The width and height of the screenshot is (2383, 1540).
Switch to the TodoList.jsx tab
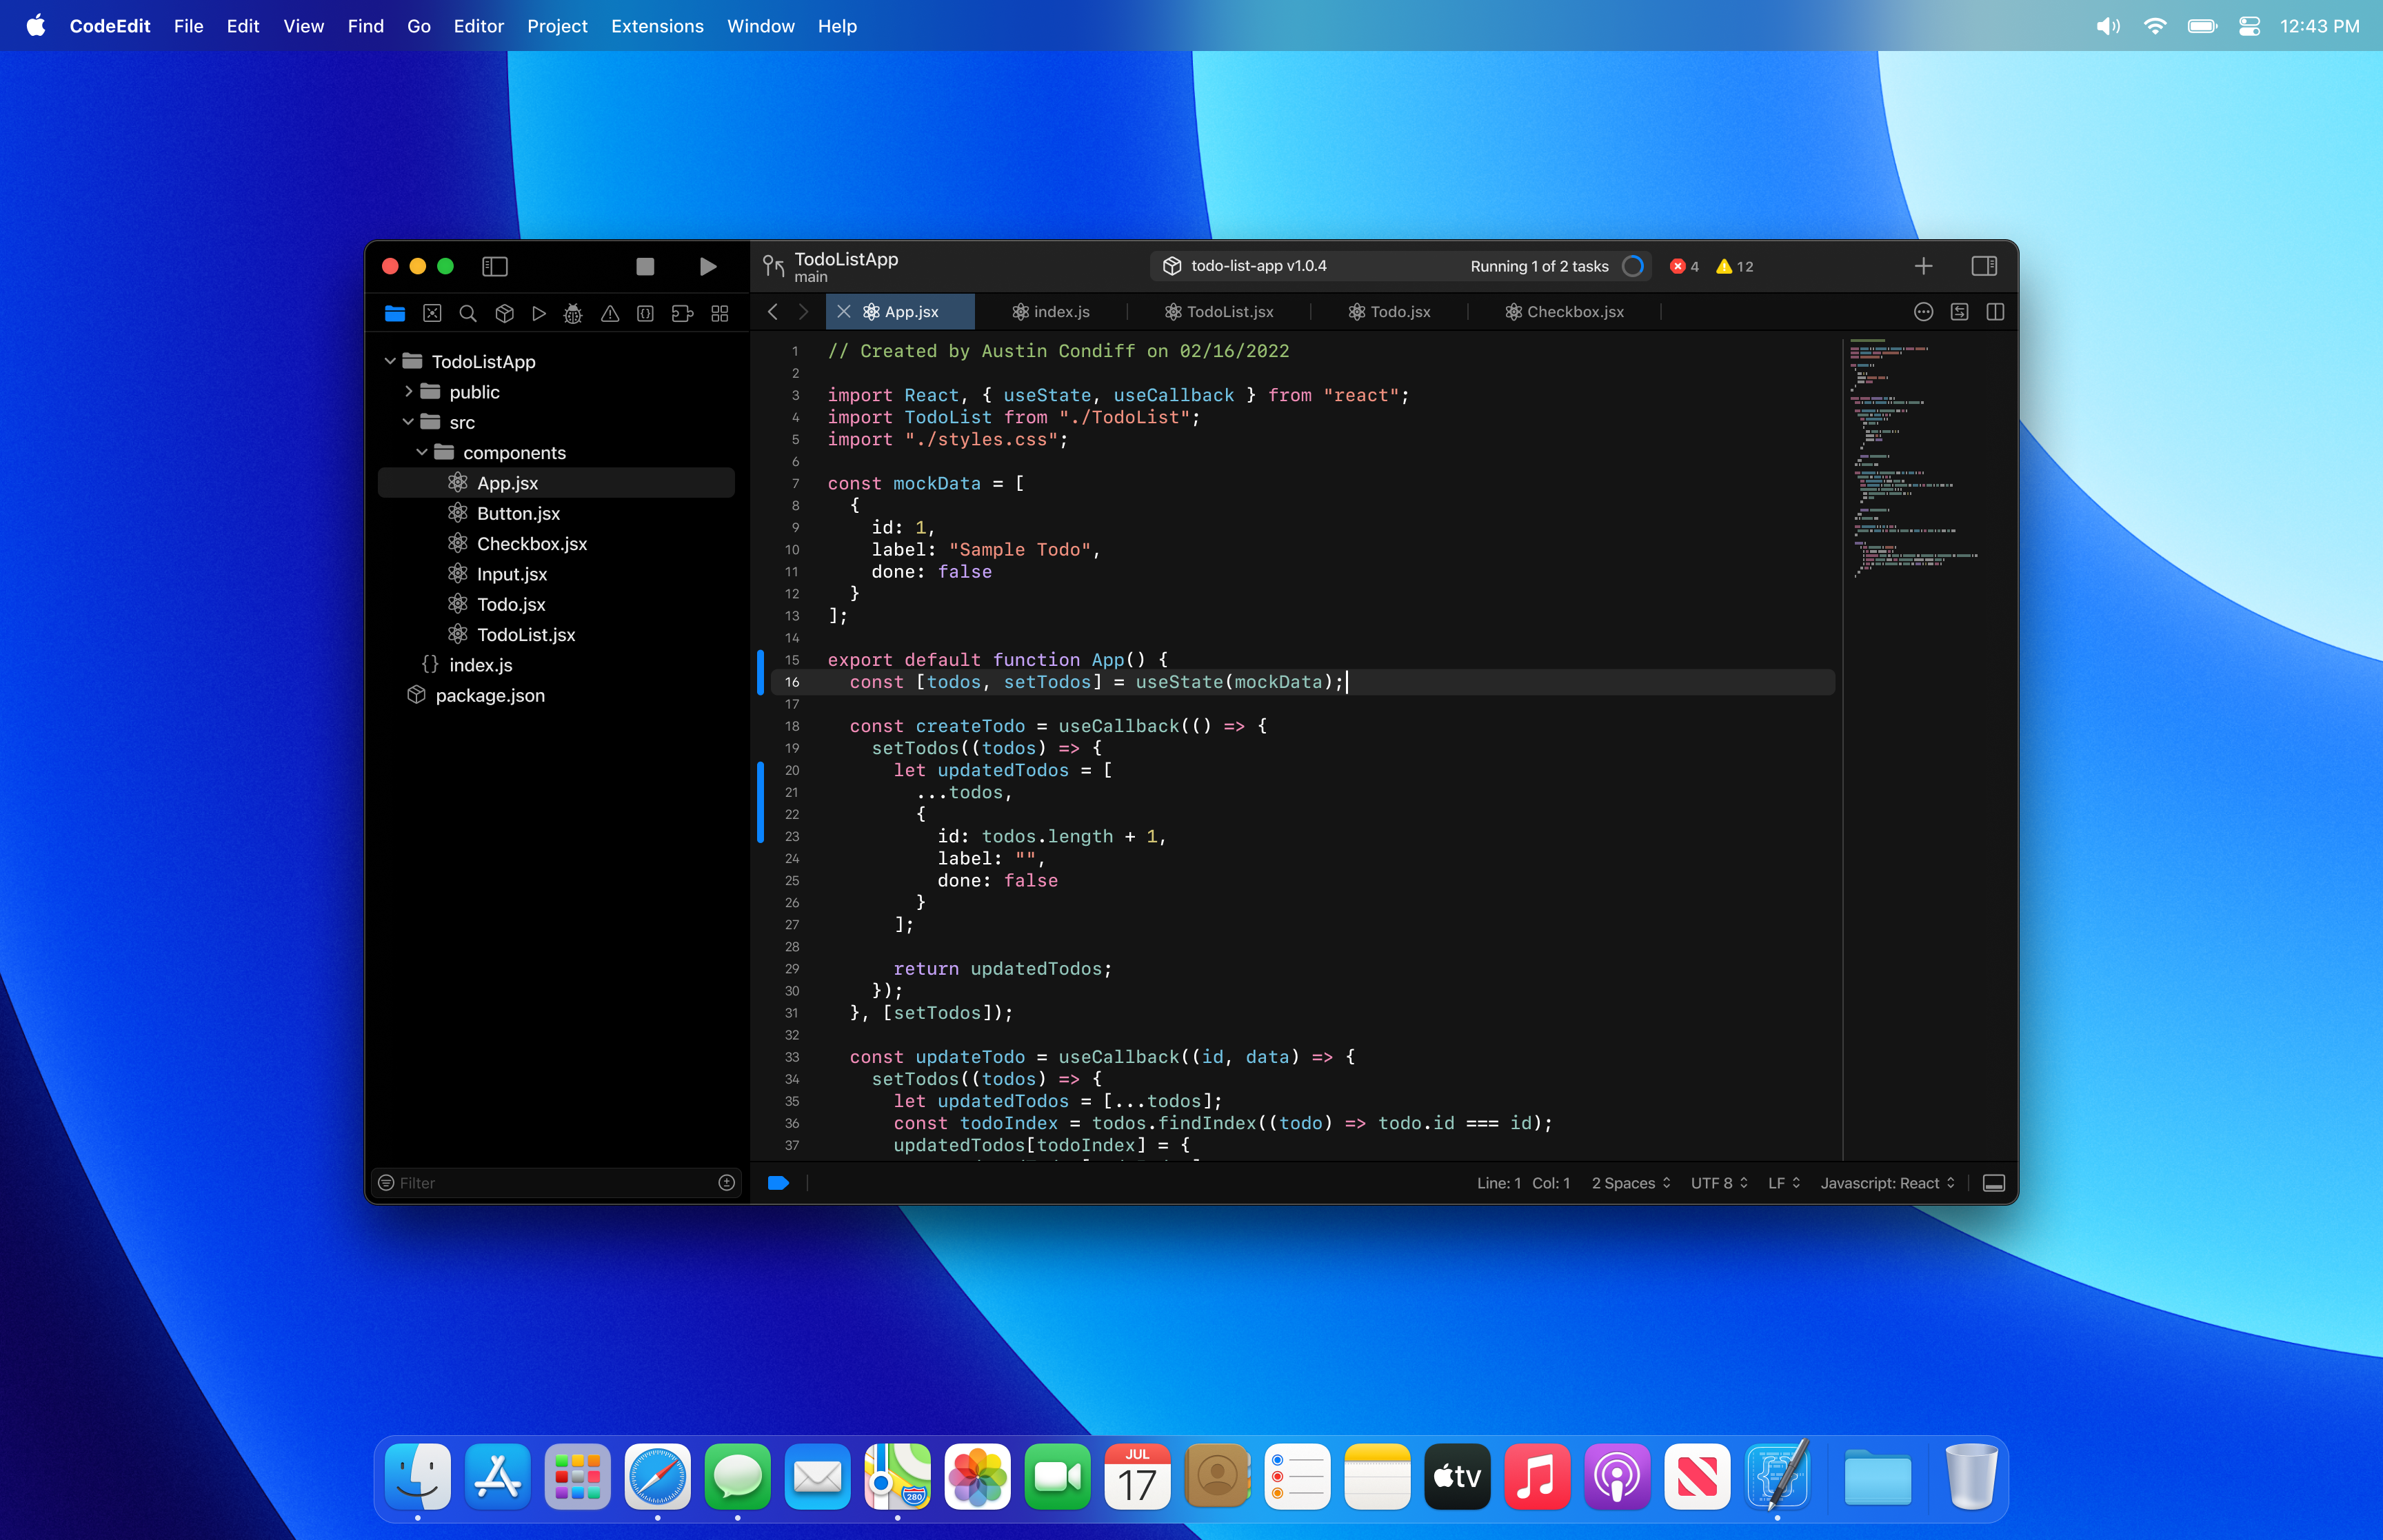1220,312
